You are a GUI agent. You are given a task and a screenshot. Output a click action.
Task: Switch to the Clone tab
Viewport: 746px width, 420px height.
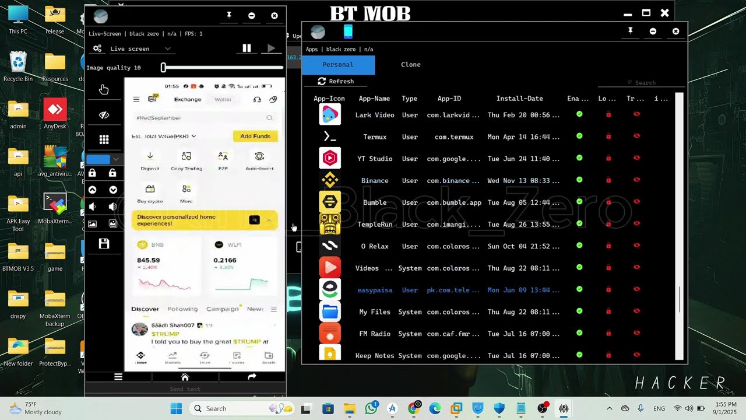pyautogui.click(x=411, y=65)
